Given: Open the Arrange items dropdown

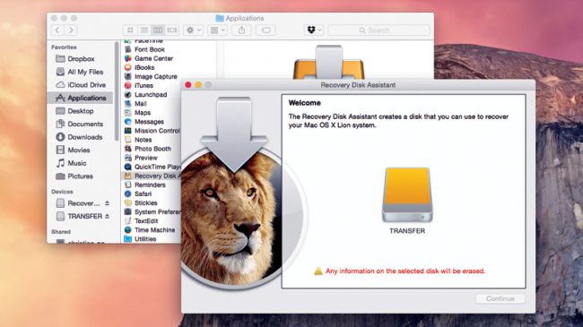Looking at the screenshot, I should 218,30.
